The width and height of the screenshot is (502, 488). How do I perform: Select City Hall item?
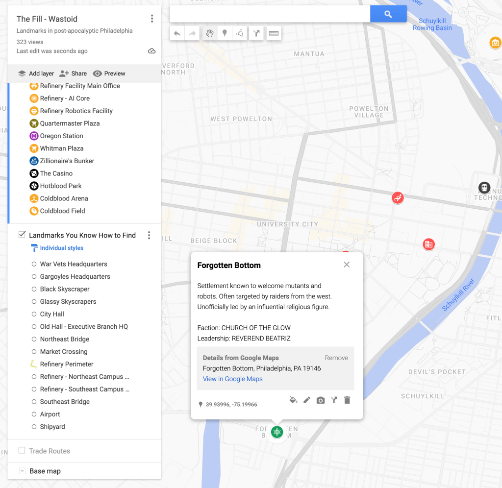[52, 314]
